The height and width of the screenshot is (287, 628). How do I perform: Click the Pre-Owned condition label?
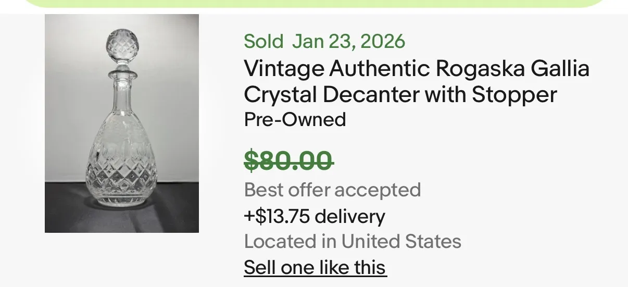[295, 119]
